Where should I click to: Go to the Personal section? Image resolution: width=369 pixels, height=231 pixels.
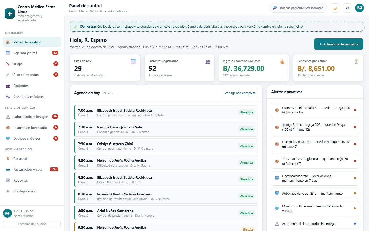(x=32, y=159)
